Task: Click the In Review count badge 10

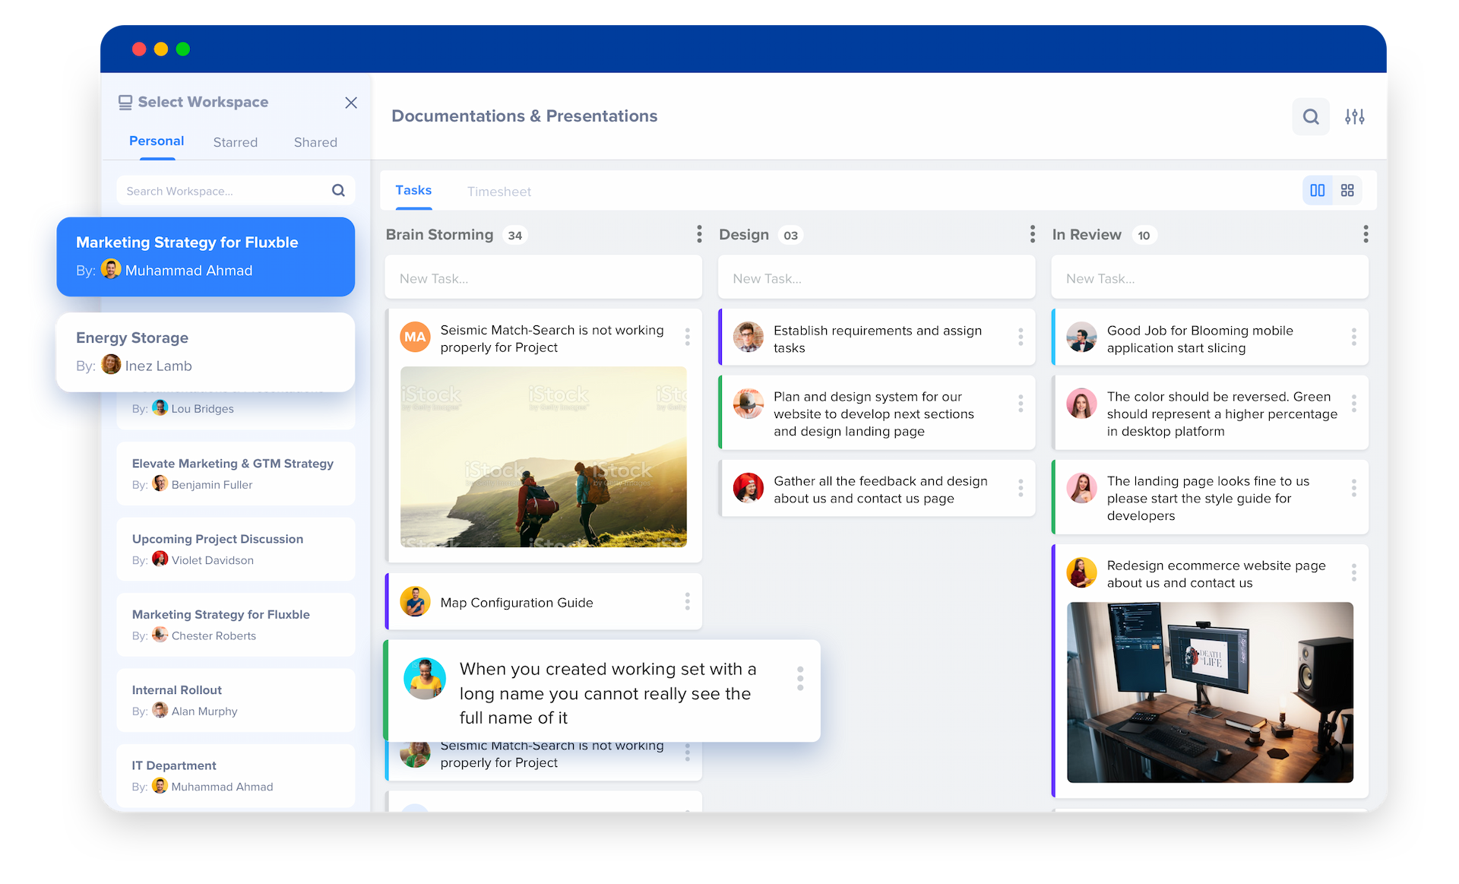Action: click(1144, 235)
